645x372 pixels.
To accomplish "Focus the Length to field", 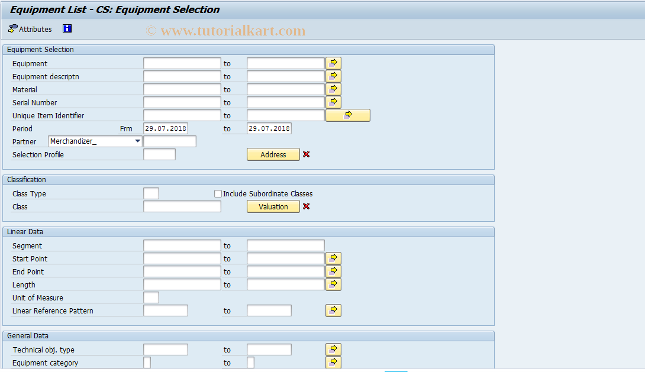I will pyautogui.click(x=286, y=285).
